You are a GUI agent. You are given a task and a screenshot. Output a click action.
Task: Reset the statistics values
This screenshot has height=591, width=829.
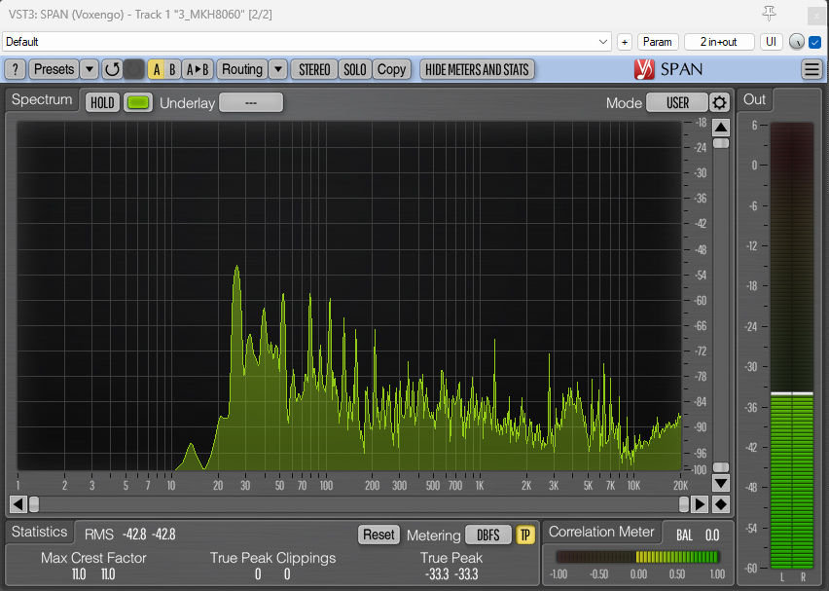pos(378,535)
